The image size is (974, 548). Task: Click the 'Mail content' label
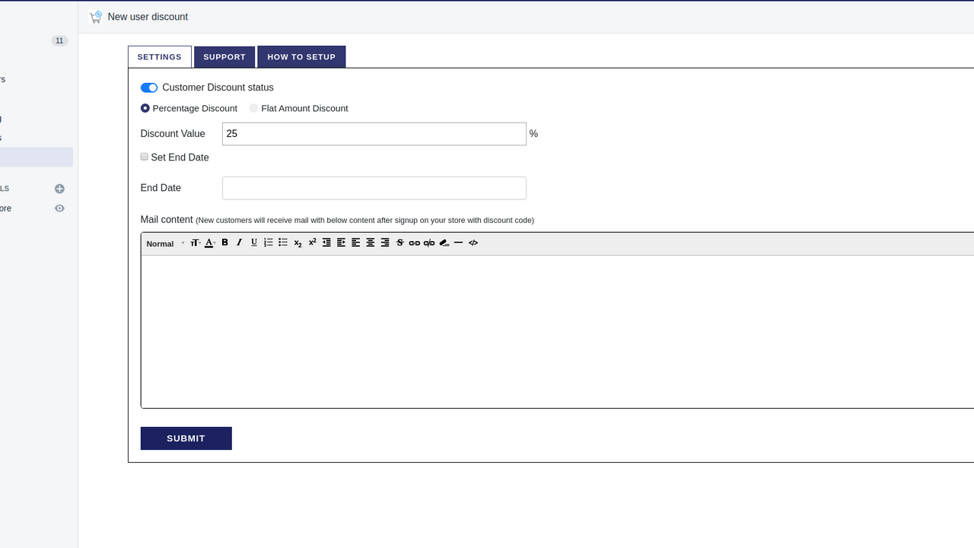click(x=167, y=219)
